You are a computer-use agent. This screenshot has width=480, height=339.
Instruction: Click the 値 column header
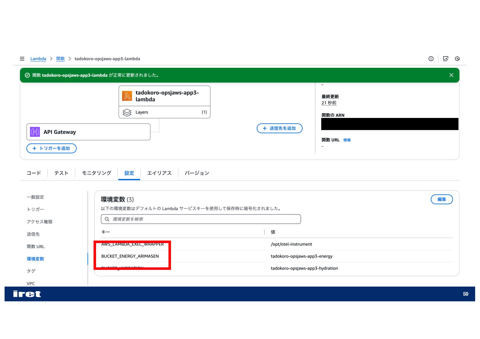[x=273, y=232]
